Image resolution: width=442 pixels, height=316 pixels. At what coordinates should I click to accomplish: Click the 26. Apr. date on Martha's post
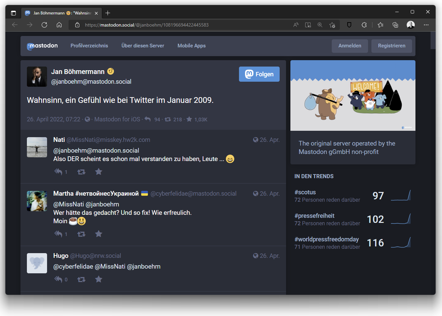[270, 194]
